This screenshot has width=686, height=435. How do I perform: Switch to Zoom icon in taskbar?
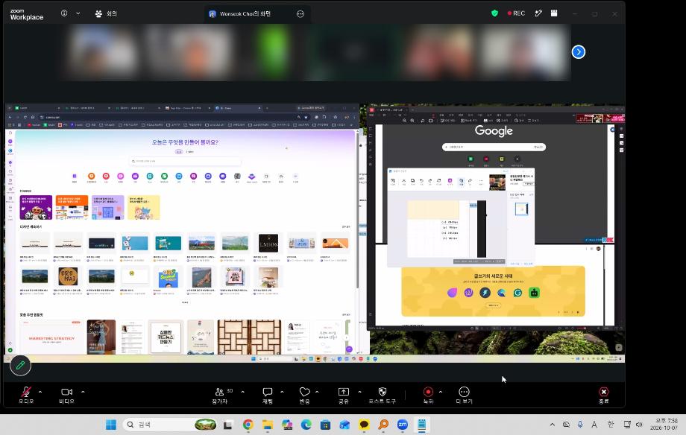coord(402,425)
